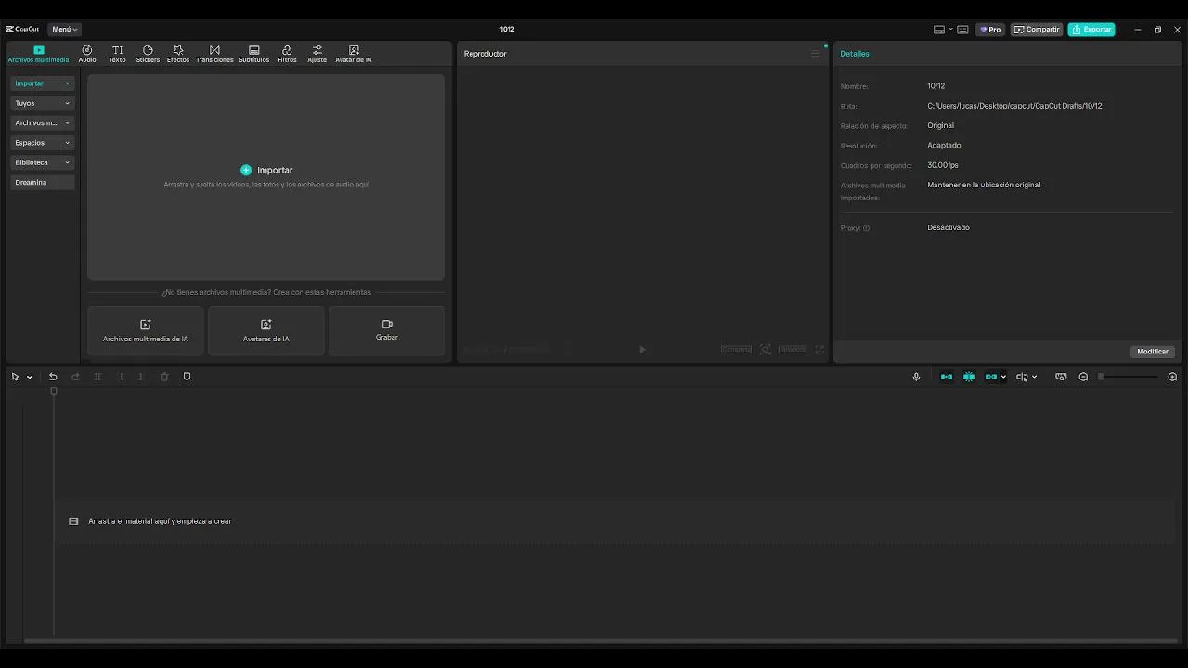Open the Reproductor panel menu icon
1188x668 pixels.
click(x=815, y=54)
